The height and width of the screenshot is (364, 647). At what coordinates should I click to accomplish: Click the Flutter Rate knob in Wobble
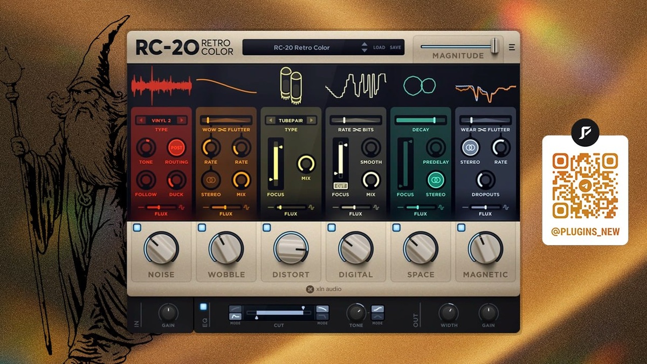click(242, 147)
